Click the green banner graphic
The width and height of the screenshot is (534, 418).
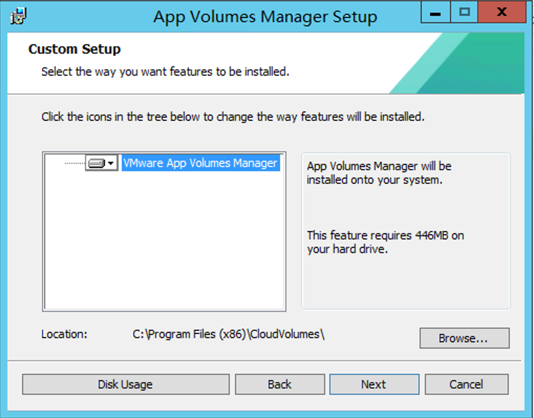472,63
